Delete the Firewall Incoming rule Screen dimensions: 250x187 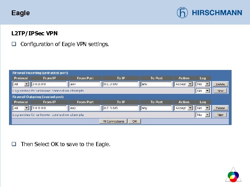tap(220, 84)
